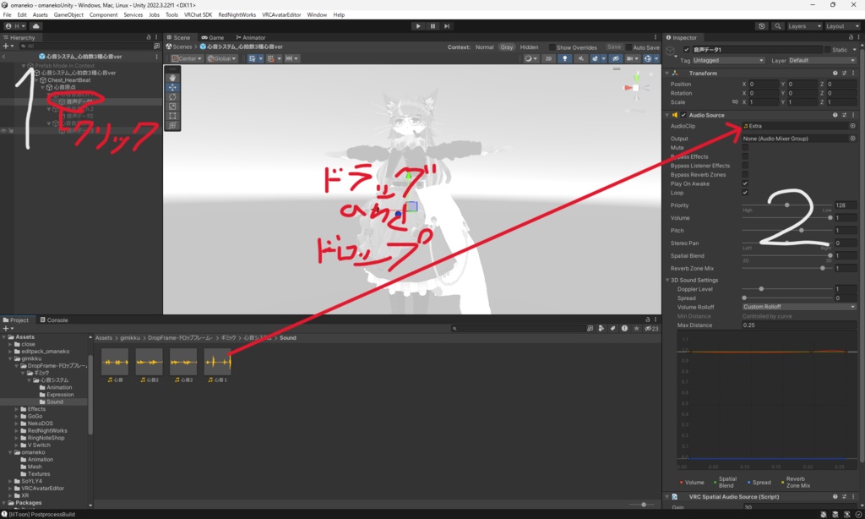
Task: Open the VRChat SDK menu
Action: (x=198, y=15)
